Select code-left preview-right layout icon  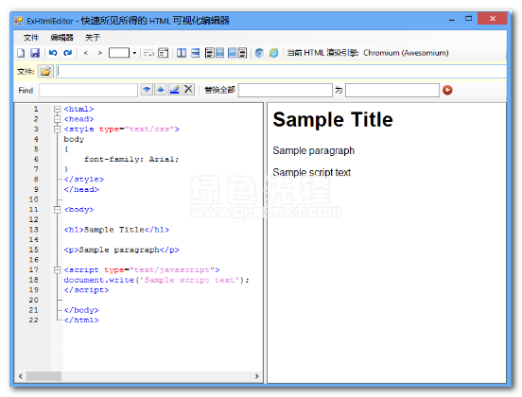click(x=215, y=53)
